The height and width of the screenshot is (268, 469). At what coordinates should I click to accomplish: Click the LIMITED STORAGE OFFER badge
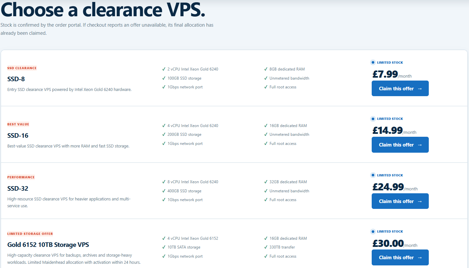[x=30, y=234]
